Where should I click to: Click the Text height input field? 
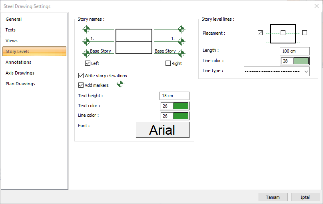(x=174, y=96)
